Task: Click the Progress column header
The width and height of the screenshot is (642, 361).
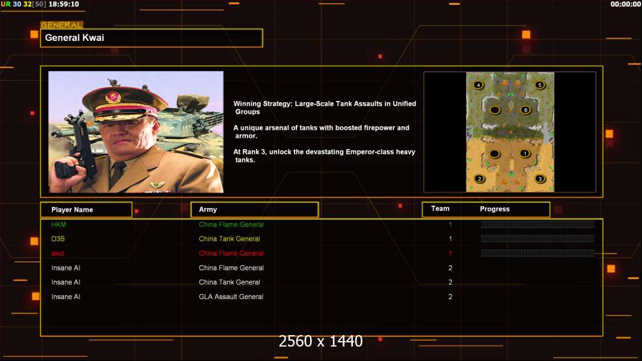Action: (x=494, y=209)
